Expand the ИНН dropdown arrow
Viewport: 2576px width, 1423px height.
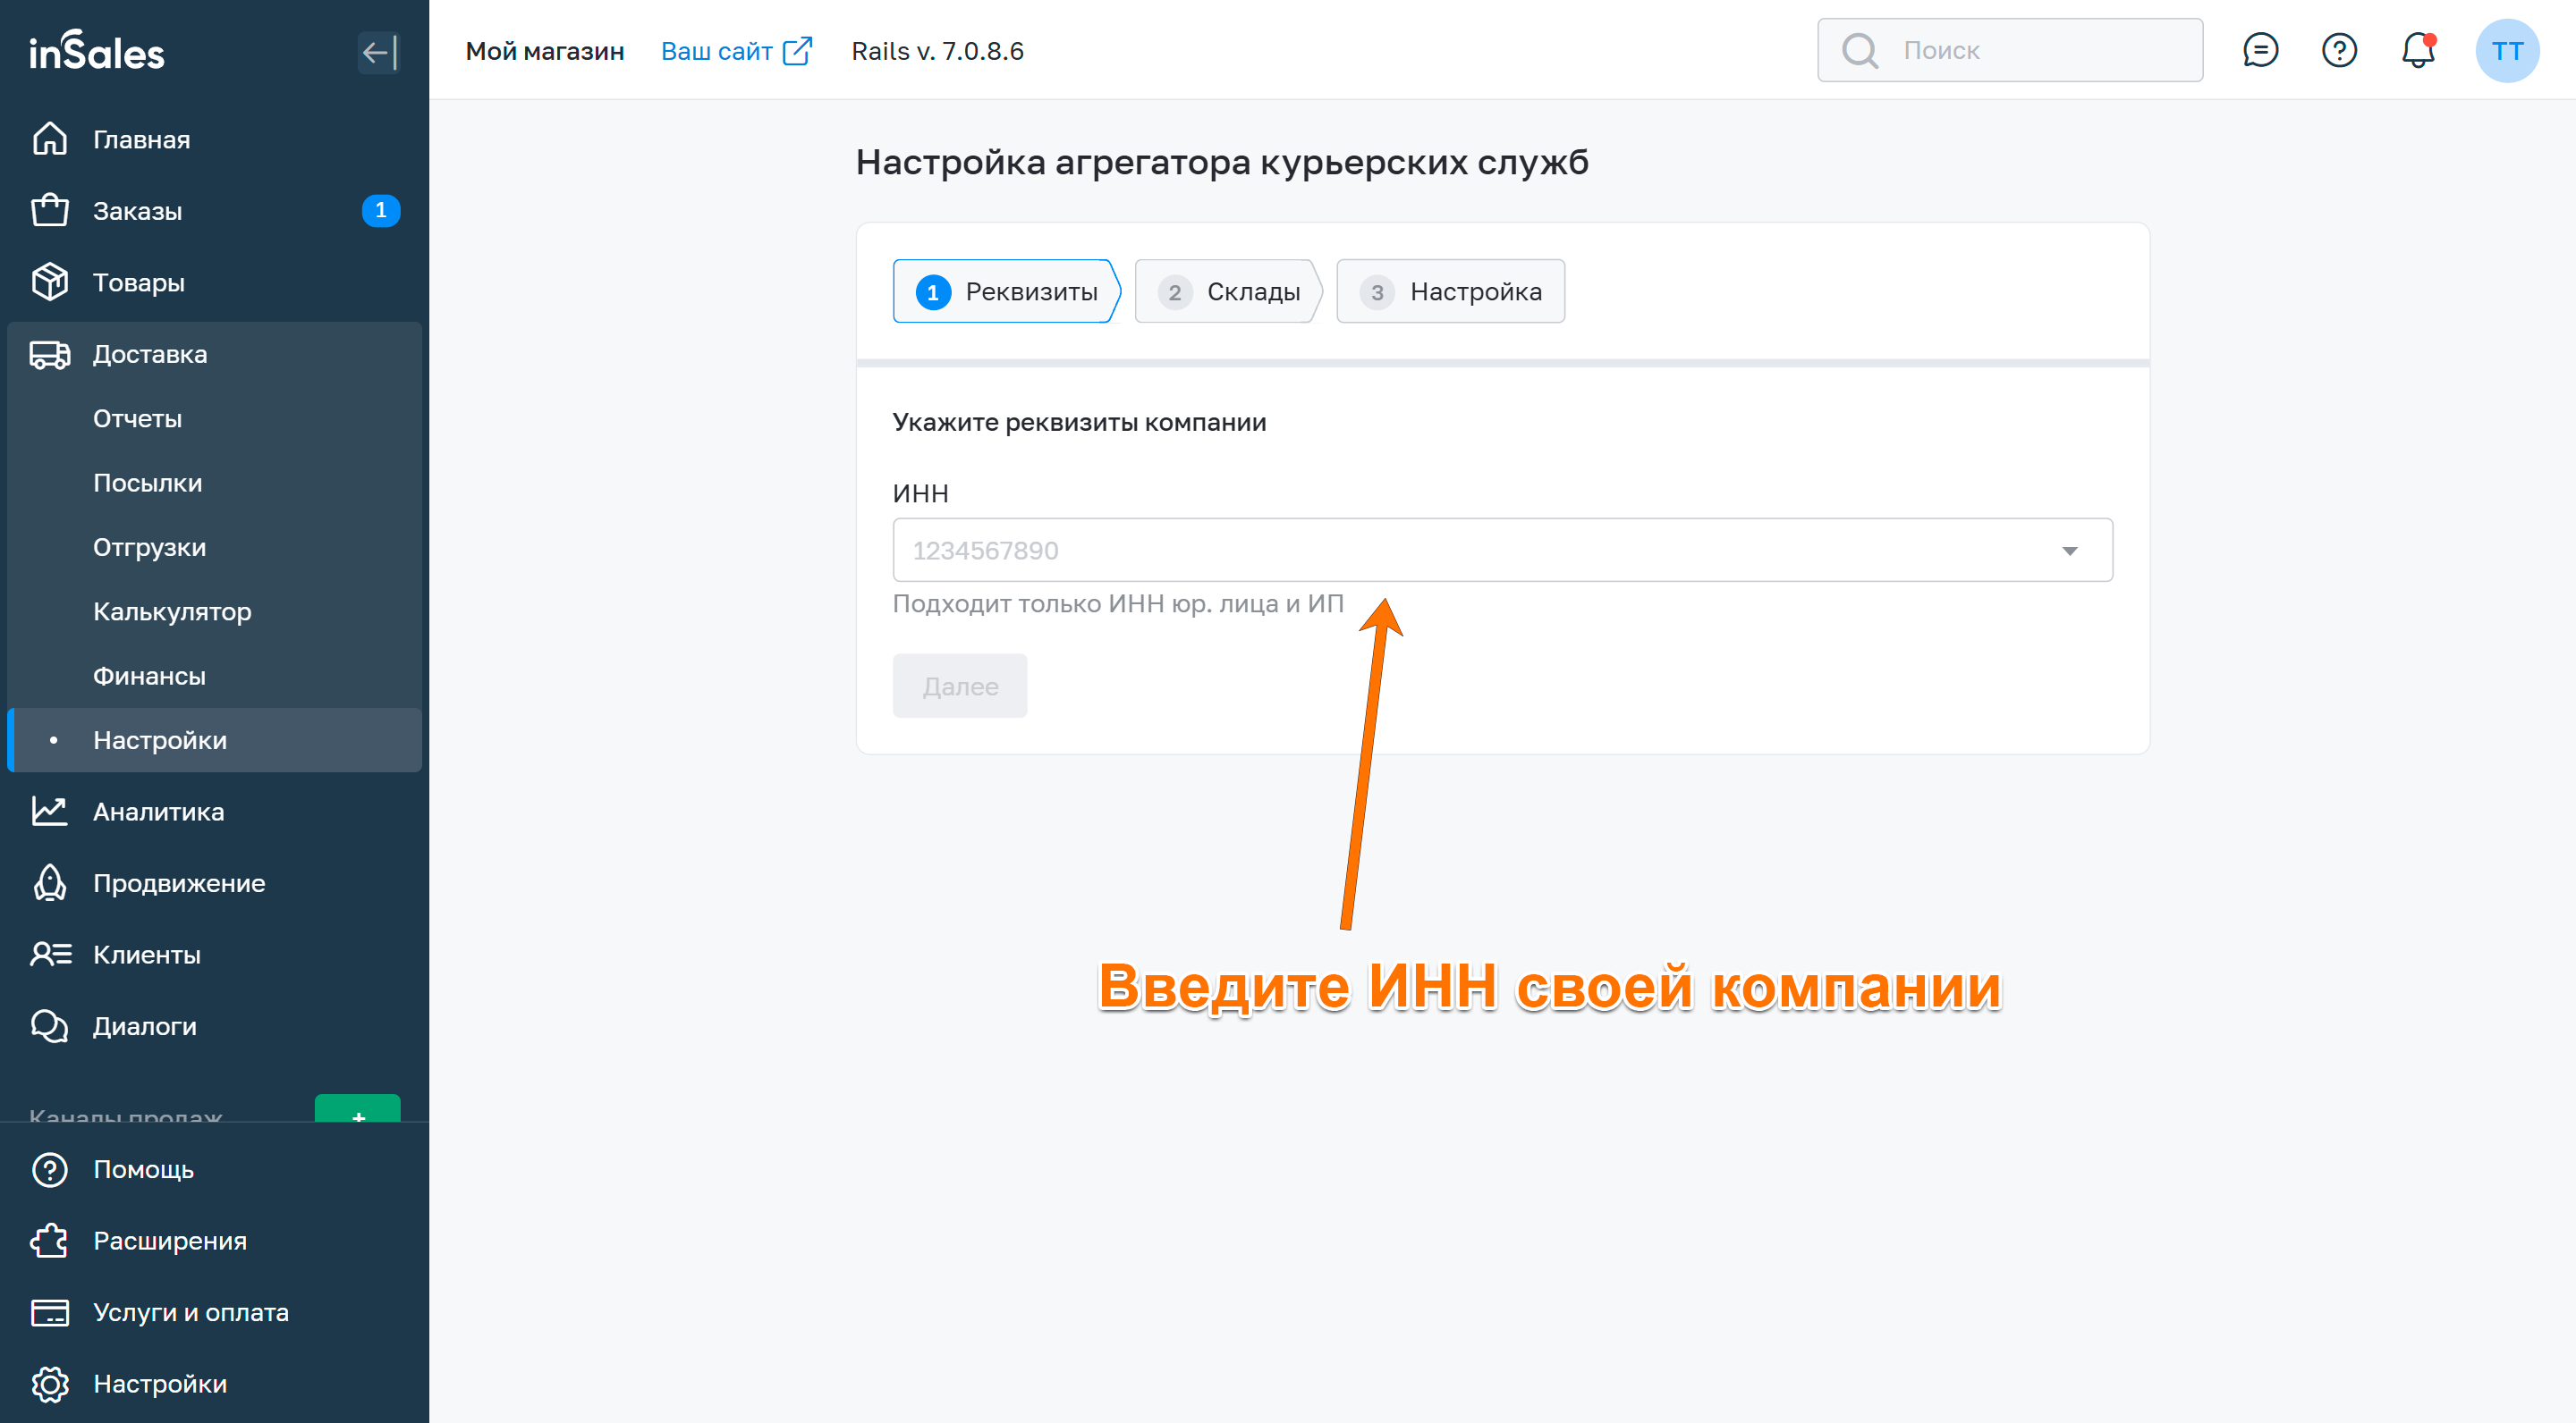tap(2069, 551)
